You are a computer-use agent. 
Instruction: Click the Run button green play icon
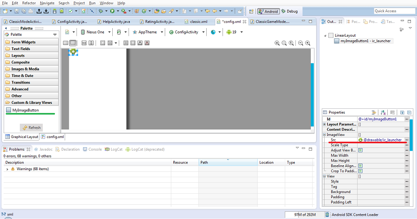point(112,11)
